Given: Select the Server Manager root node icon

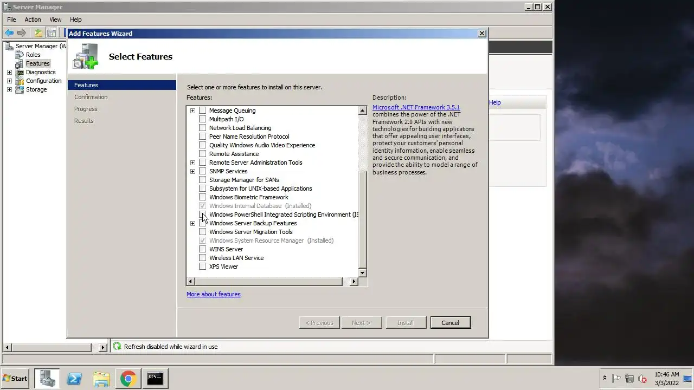Looking at the screenshot, I should [x=9, y=46].
